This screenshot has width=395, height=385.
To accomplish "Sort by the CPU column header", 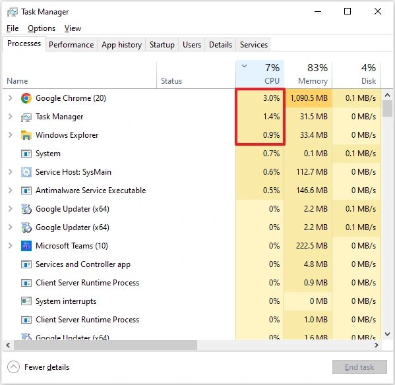I will (x=260, y=74).
